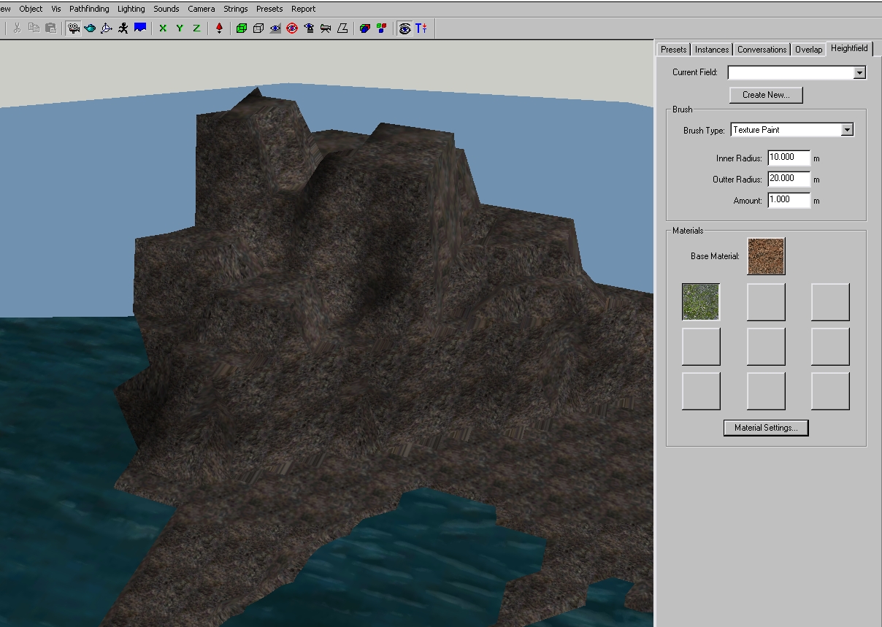Toggle the Y axis restriction
882x627 pixels.
(180, 28)
